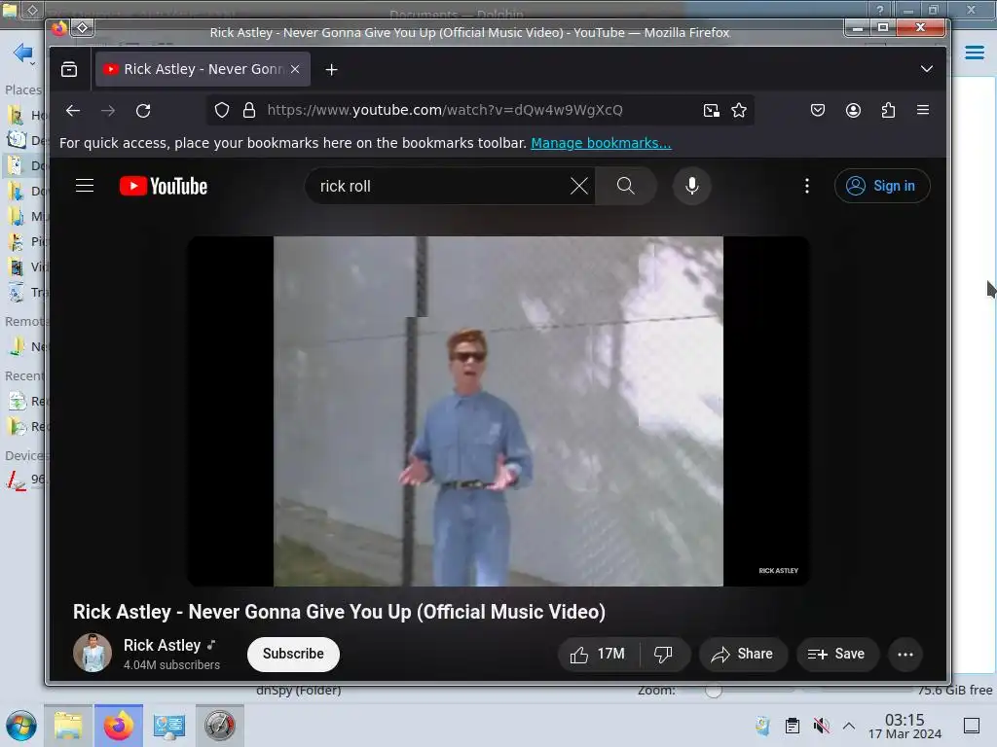Open Firefox account profile icon
Screen dimensions: 997x747
pos(853,111)
